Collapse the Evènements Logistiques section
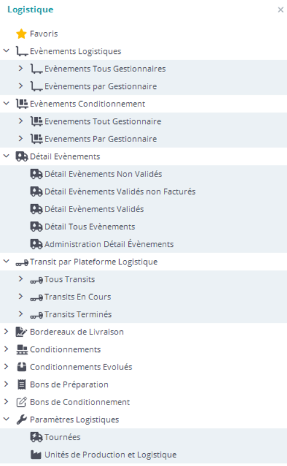This screenshot has height=466, width=287. click(6, 51)
